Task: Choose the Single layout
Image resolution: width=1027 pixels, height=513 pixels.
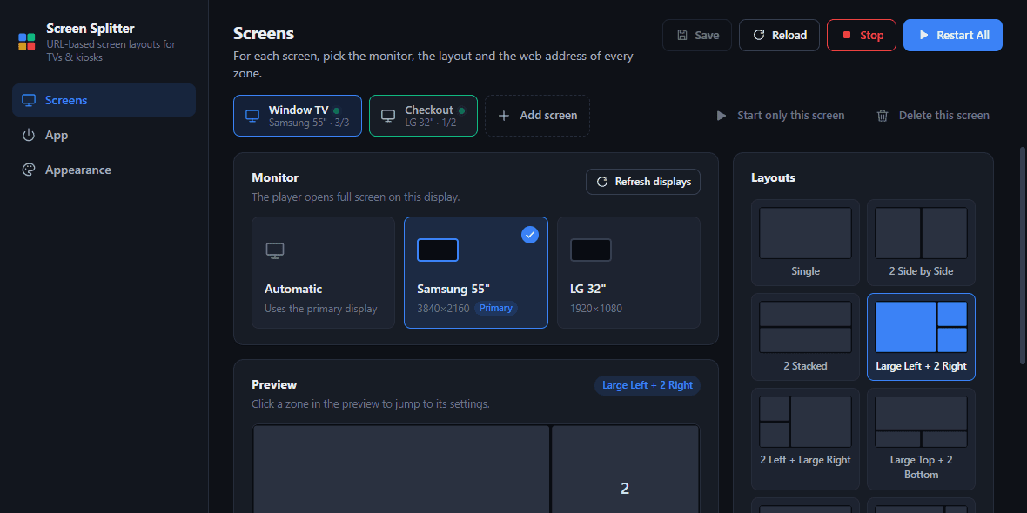Action: click(806, 243)
